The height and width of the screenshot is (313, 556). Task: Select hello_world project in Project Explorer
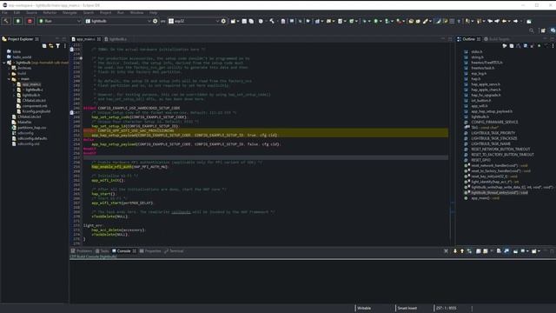tap(22, 57)
